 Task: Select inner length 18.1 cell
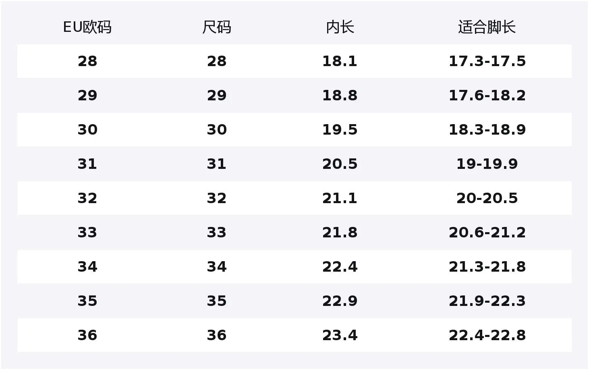(x=340, y=61)
